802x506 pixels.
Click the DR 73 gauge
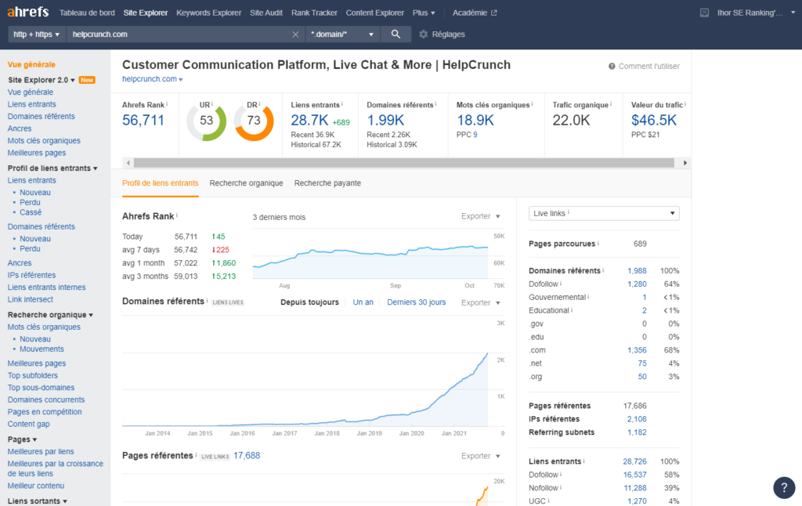[254, 121]
